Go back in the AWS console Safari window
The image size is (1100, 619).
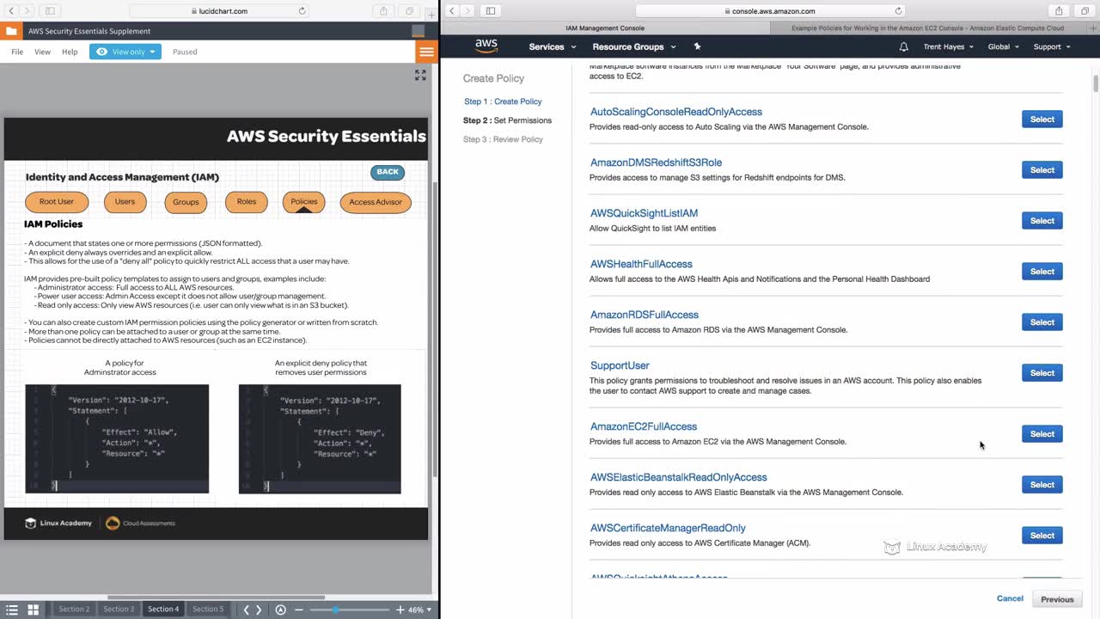[x=451, y=11]
